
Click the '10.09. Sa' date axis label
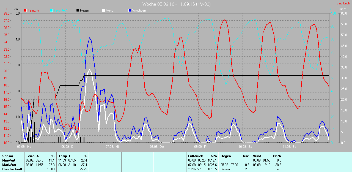tap(245, 147)
